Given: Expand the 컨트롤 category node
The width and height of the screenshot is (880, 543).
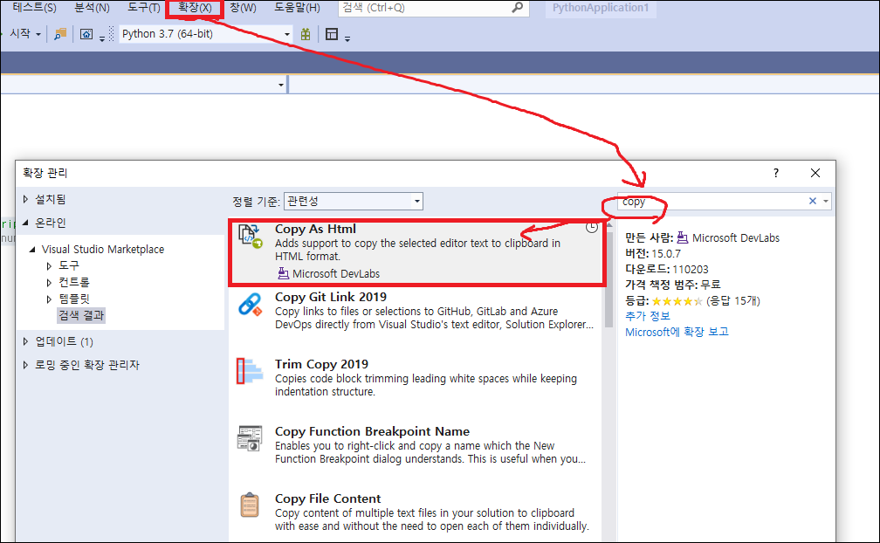Looking at the screenshot, I should click(49, 283).
